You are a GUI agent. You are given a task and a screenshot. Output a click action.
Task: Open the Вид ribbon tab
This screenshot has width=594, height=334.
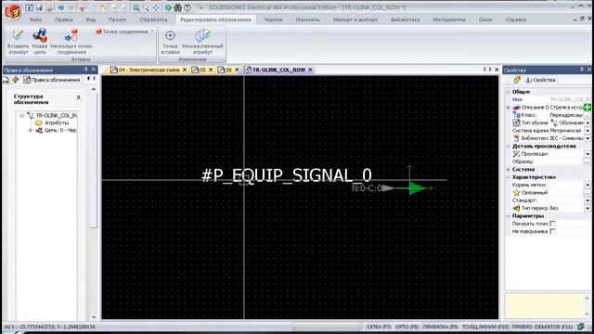[x=91, y=19]
